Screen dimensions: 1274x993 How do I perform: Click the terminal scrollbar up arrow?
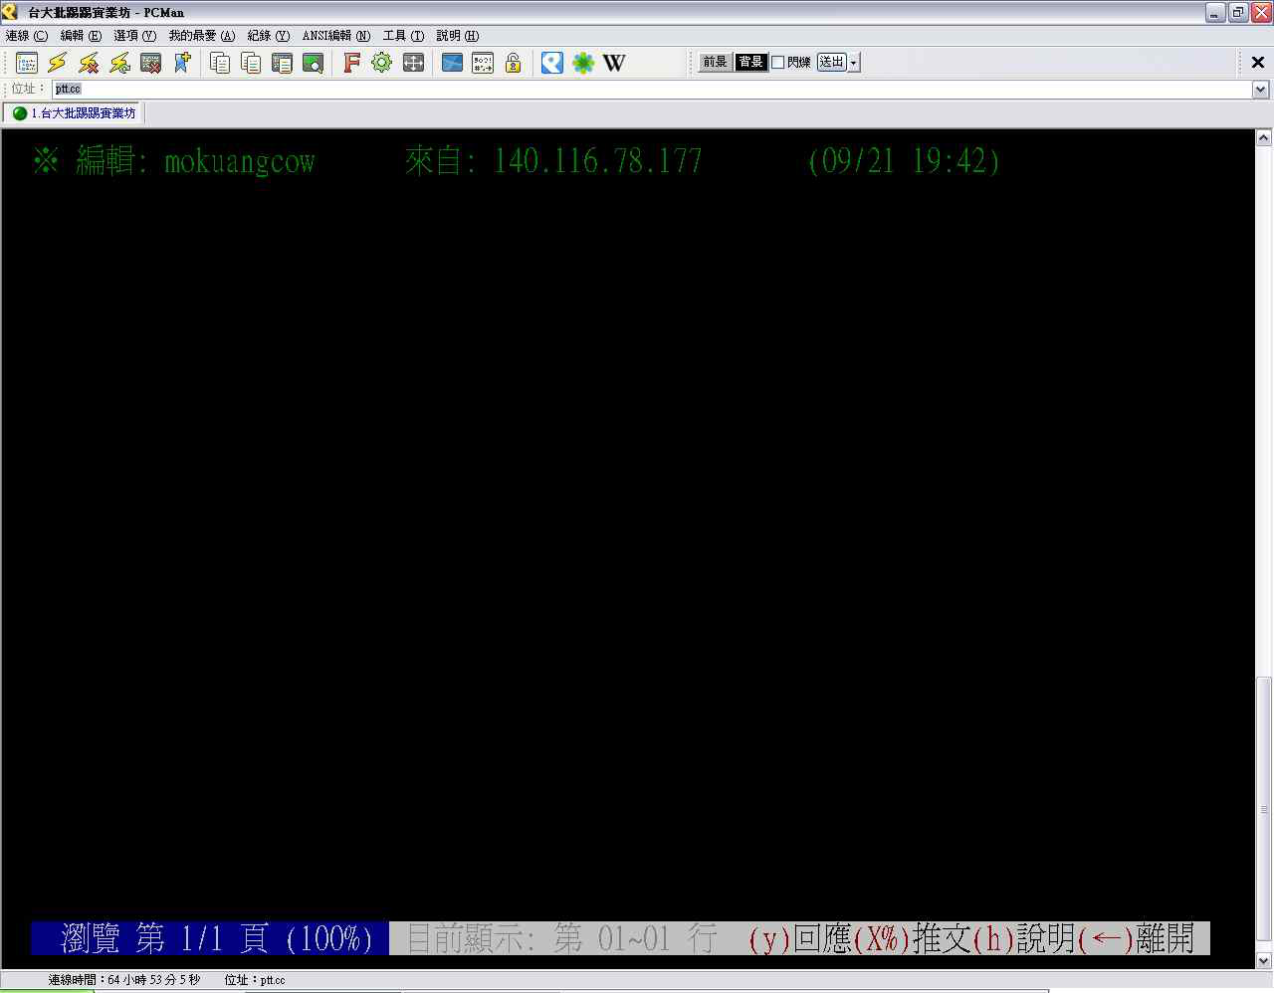point(1264,137)
